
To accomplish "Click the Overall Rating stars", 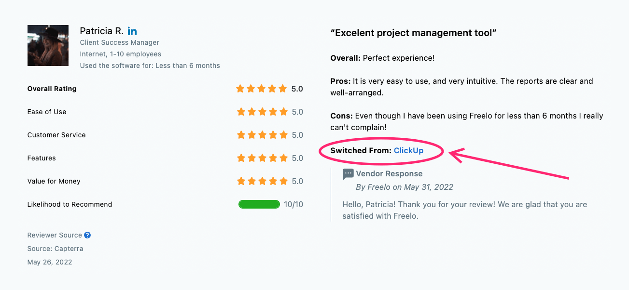I will 262,89.
